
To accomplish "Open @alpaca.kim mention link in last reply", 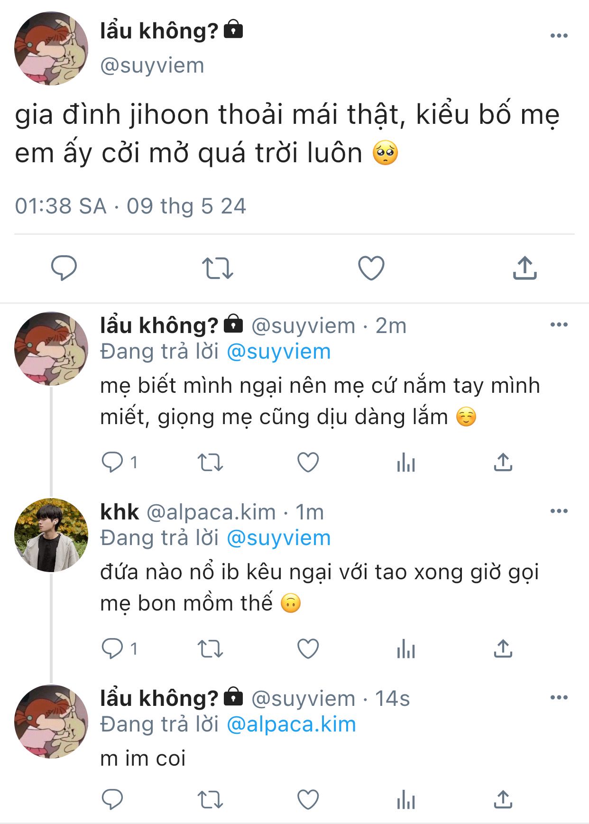I will click(x=291, y=724).
